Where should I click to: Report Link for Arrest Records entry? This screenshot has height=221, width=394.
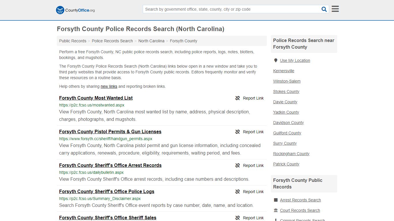(x=253, y=165)
